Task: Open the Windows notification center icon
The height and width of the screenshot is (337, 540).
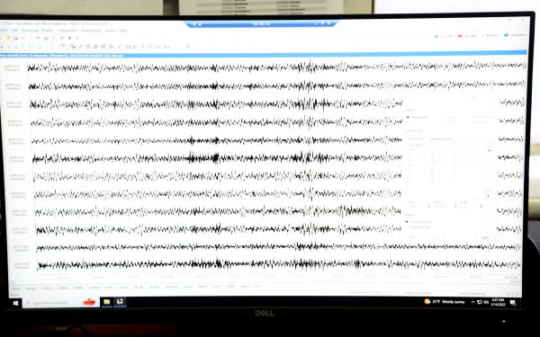Action: tap(513, 303)
